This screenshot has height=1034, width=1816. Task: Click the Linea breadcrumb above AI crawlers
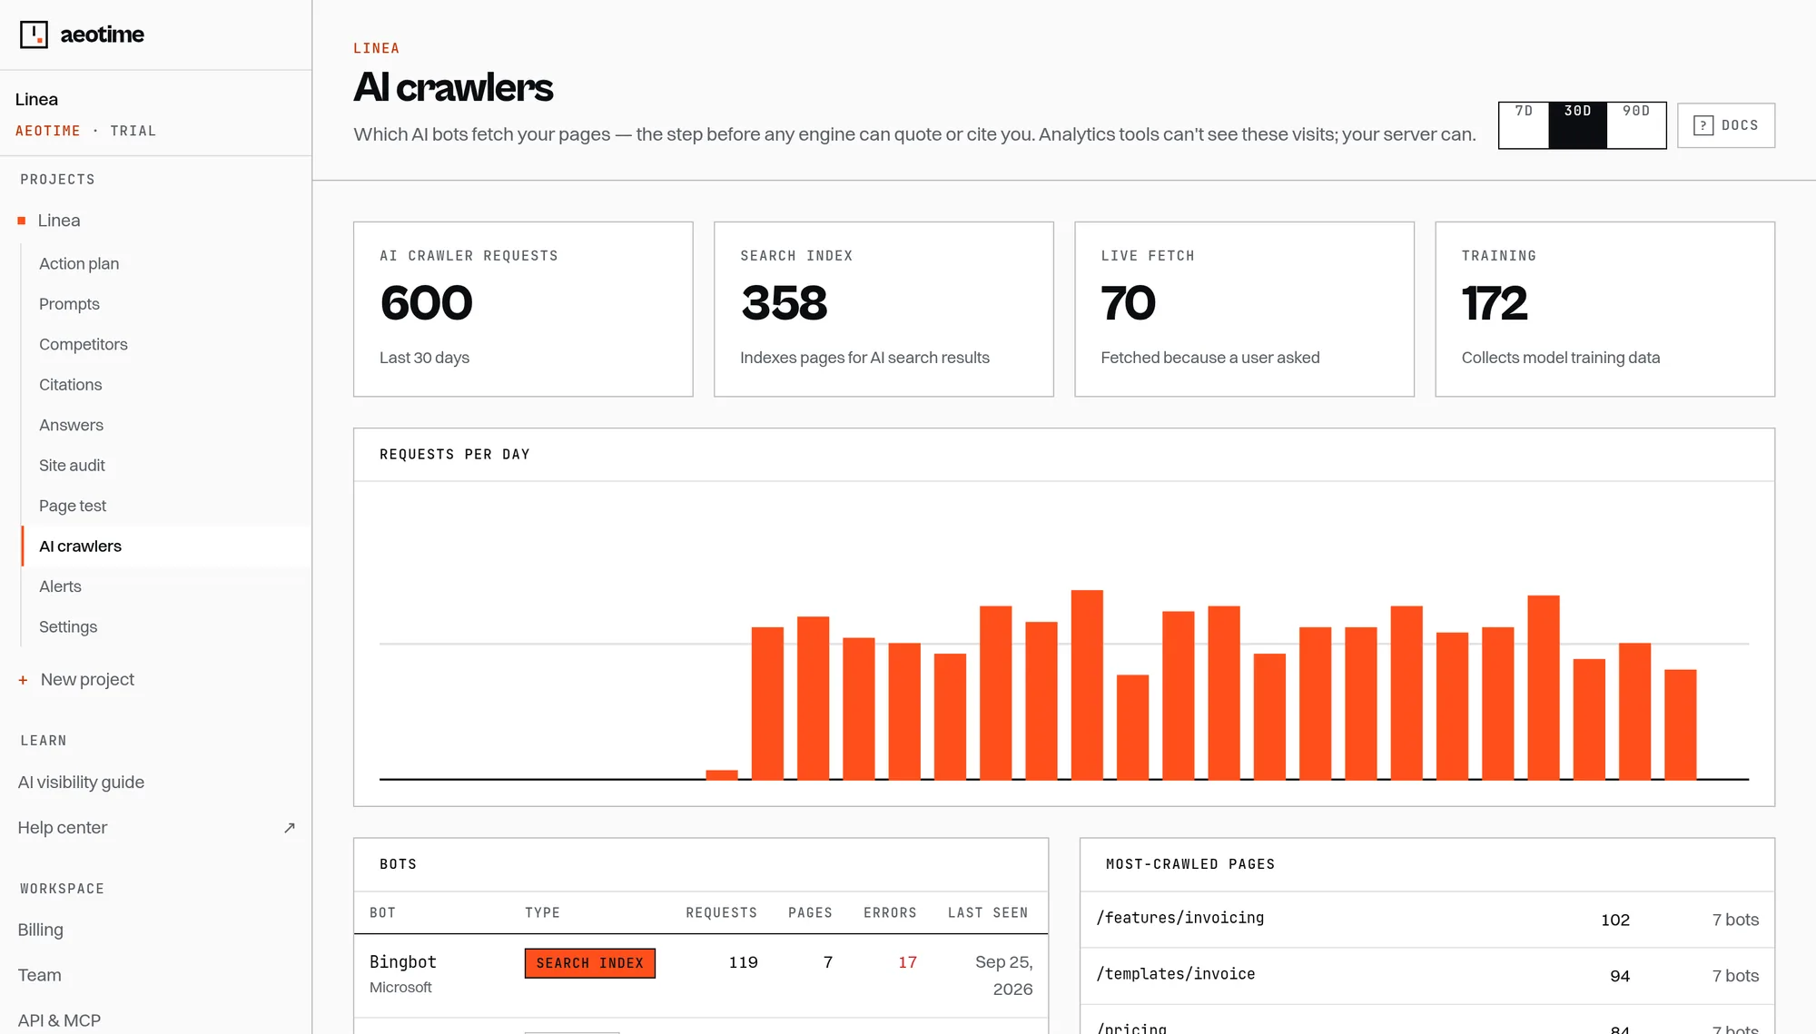coord(376,49)
